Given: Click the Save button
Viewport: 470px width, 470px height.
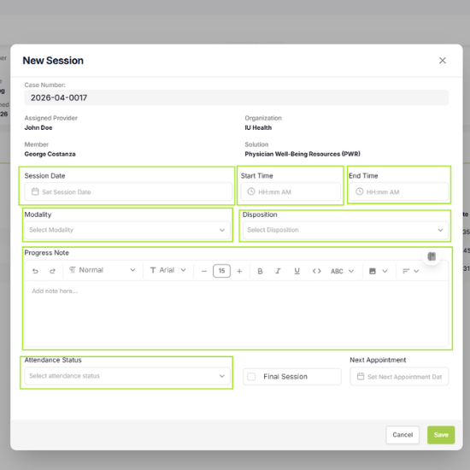Looking at the screenshot, I should pos(441,435).
